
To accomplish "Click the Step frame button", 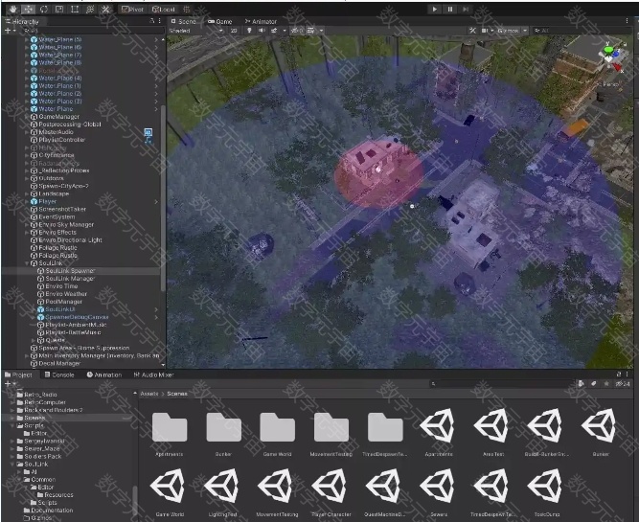I will click(465, 9).
